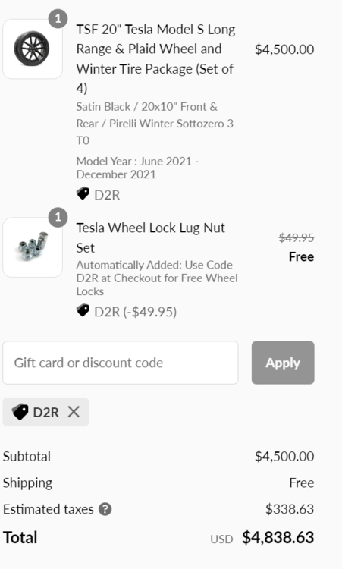The width and height of the screenshot is (342, 569).
Task: Click the Free shipping value
Action: pyautogui.click(x=302, y=483)
